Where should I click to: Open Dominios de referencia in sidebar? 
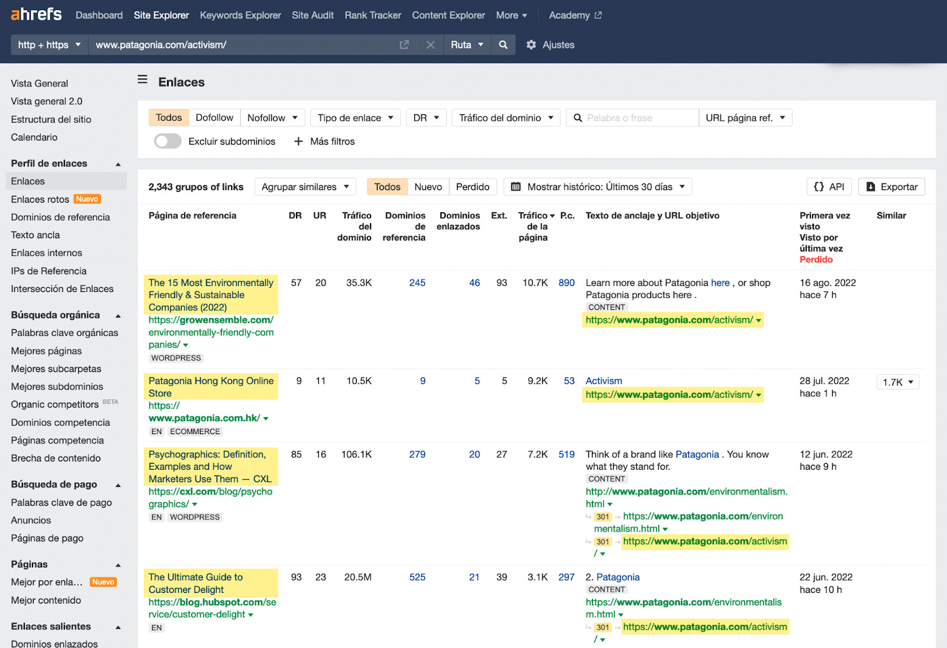(60, 217)
